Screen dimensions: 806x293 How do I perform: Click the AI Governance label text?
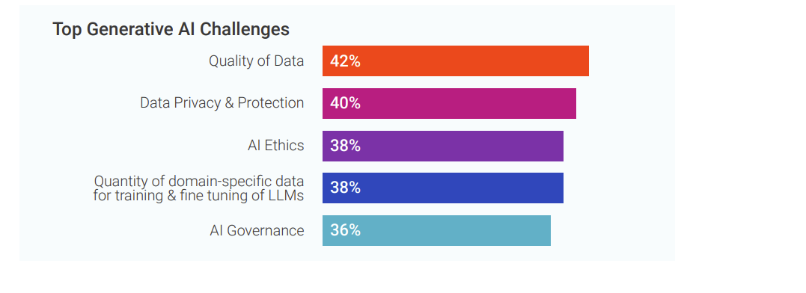pos(257,230)
